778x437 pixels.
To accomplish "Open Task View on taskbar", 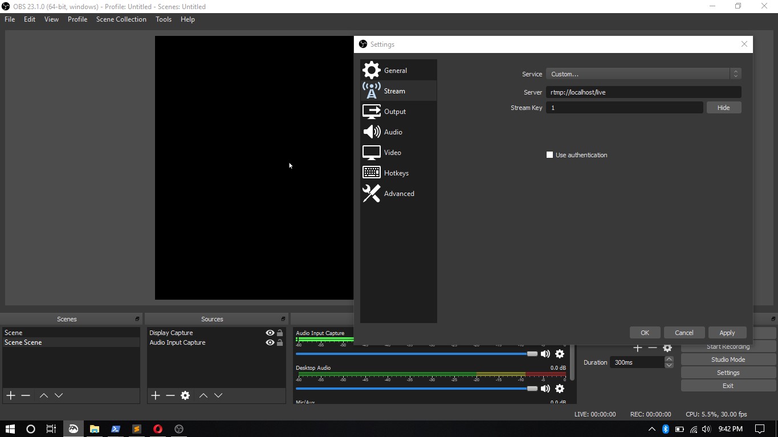I will click(51, 429).
